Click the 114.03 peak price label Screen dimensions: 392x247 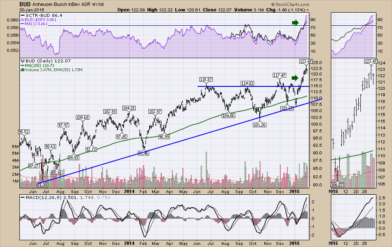coord(247,83)
